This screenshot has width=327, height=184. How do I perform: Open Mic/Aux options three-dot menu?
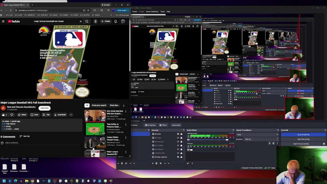(x=188, y=146)
